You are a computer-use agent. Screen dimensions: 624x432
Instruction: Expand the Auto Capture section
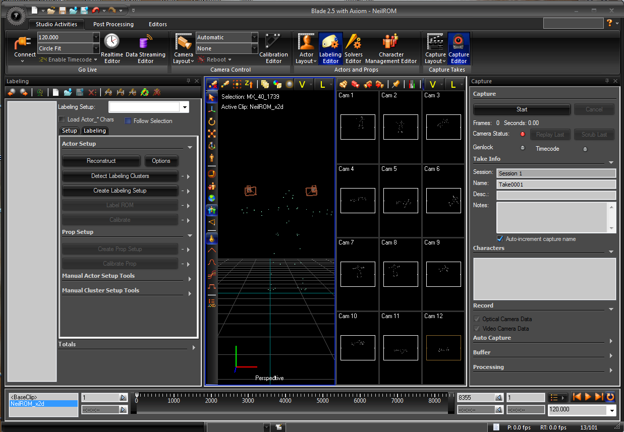click(611, 341)
